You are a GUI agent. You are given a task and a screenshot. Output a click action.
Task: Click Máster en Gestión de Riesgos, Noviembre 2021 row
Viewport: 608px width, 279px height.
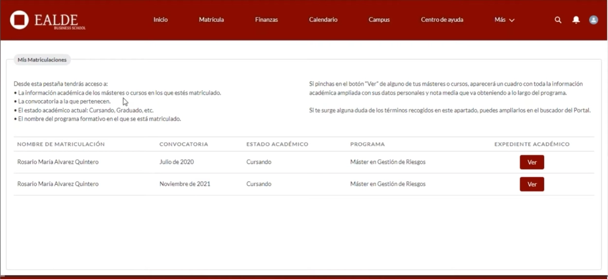388,184
